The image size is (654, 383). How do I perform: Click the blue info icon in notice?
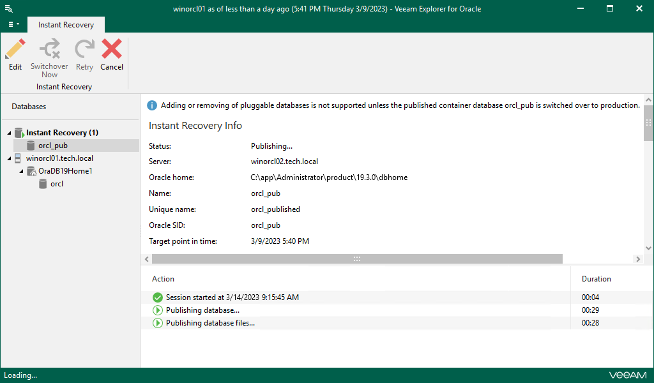(x=152, y=105)
